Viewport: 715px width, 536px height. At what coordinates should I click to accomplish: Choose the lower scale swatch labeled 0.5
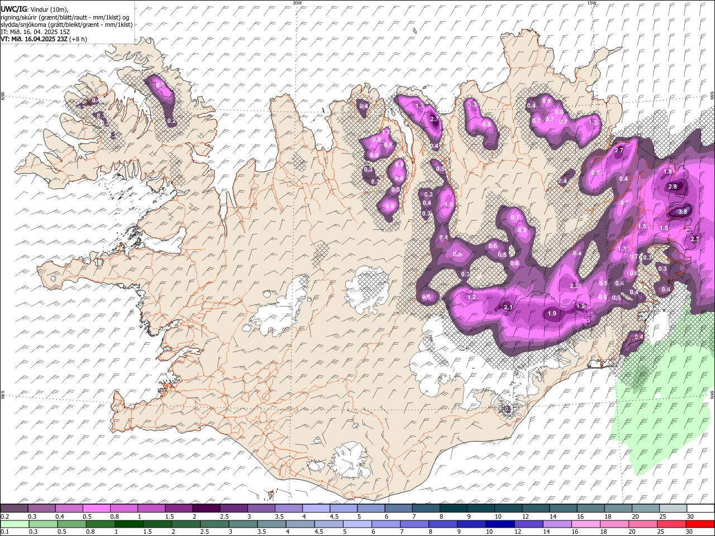point(71,524)
